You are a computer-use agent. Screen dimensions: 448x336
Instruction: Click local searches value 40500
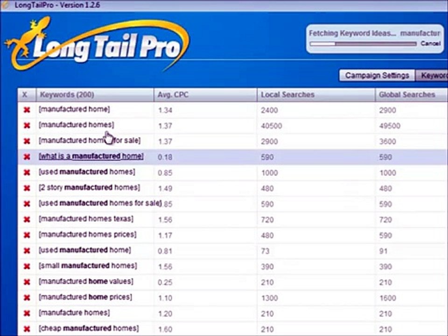(272, 126)
